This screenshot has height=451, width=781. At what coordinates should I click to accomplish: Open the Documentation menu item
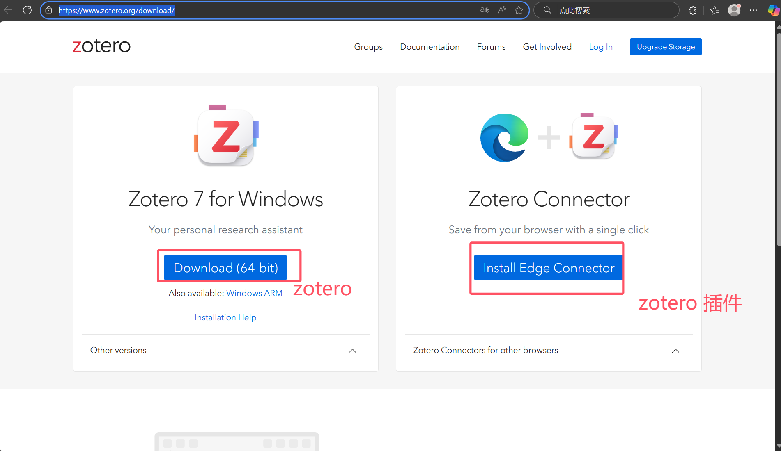click(x=430, y=47)
